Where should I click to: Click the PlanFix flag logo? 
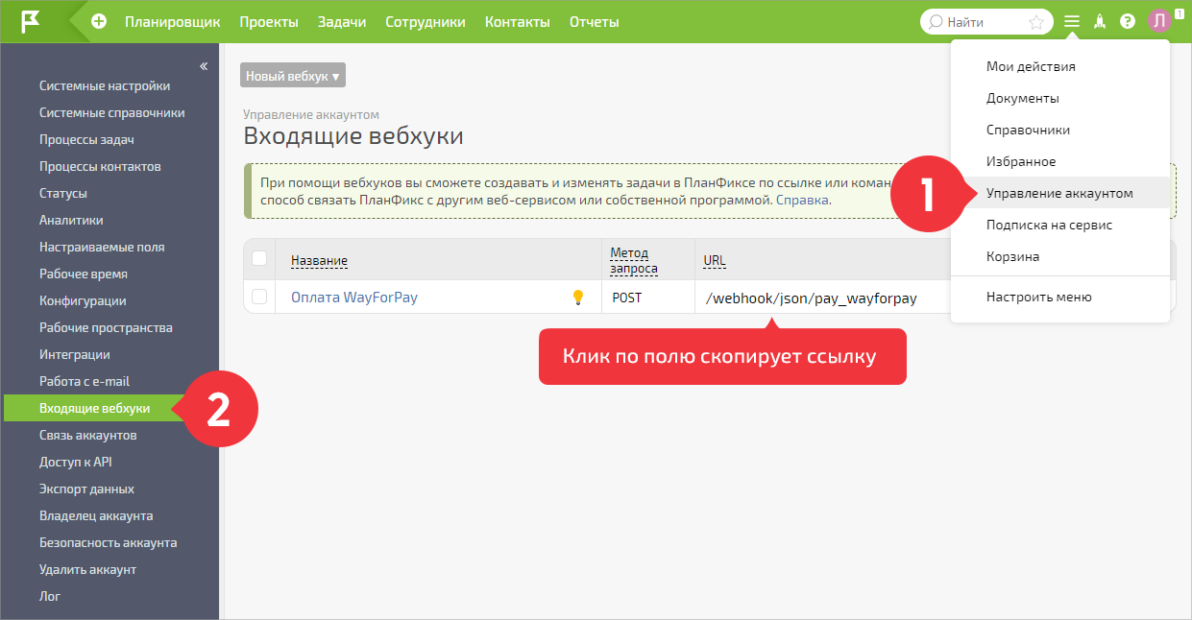(31, 21)
